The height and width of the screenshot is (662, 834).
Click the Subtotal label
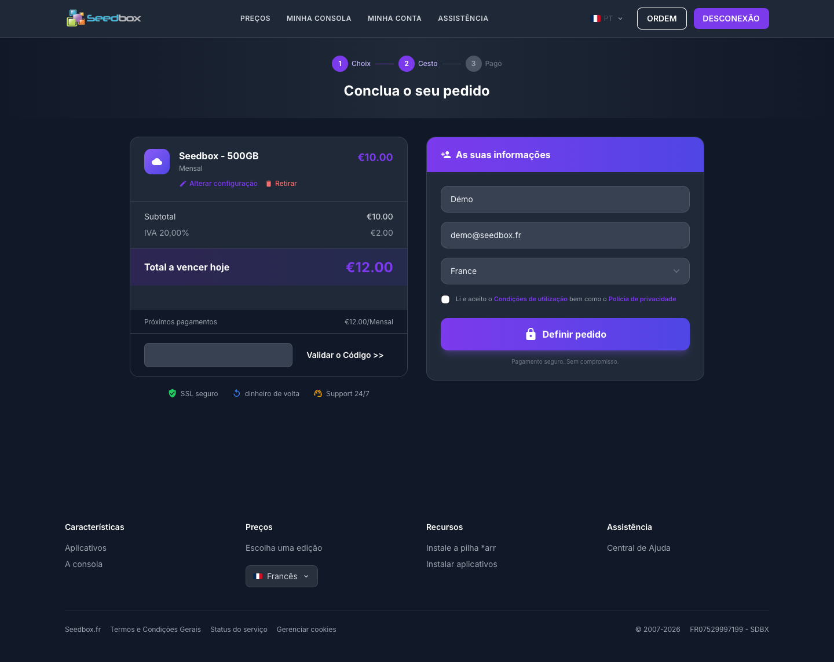pyautogui.click(x=160, y=217)
